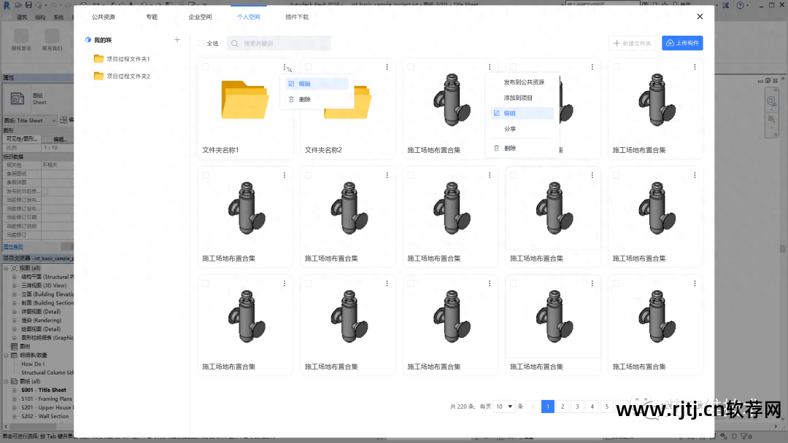This screenshot has height=443, width=788.
Task: Click the Help question mark icon top right
Action: (x=741, y=5)
